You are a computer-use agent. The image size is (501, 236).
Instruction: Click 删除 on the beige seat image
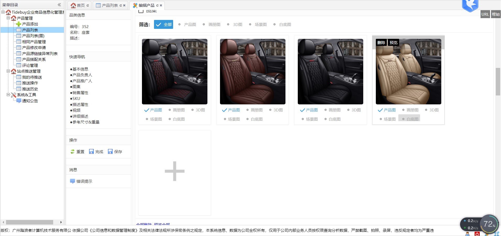381,43
